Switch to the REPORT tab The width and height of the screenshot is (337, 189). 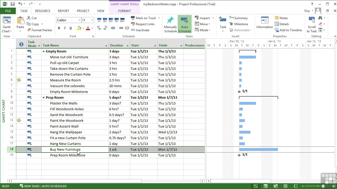pos(63,11)
